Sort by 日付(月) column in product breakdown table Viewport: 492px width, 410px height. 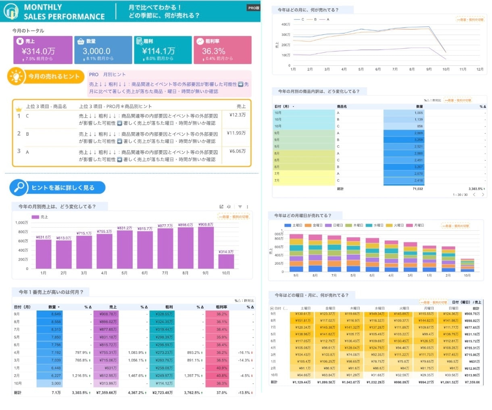[284, 107]
